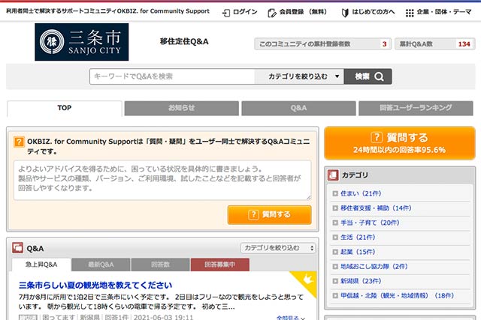Image resolution: width=481 pixels, height=320 pixels.
Task: Open the 地域おこし協力隊 (2件) category
Action: click(374, 267)
